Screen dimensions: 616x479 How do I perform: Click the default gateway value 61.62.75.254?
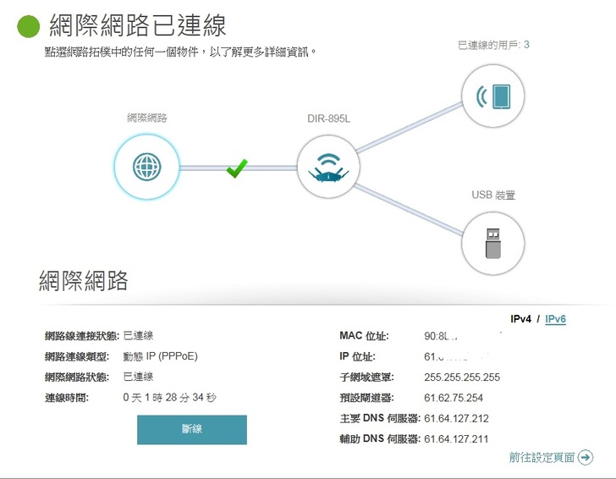pyautogui.click(x=454, y=398)
